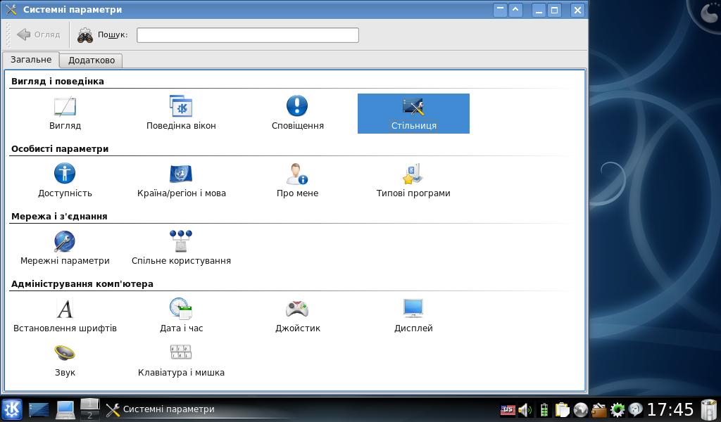Image resolution: width=721 pixels, height=422 pixels.
Task: Open the Про мене user module
Action: tap(298, 181)
